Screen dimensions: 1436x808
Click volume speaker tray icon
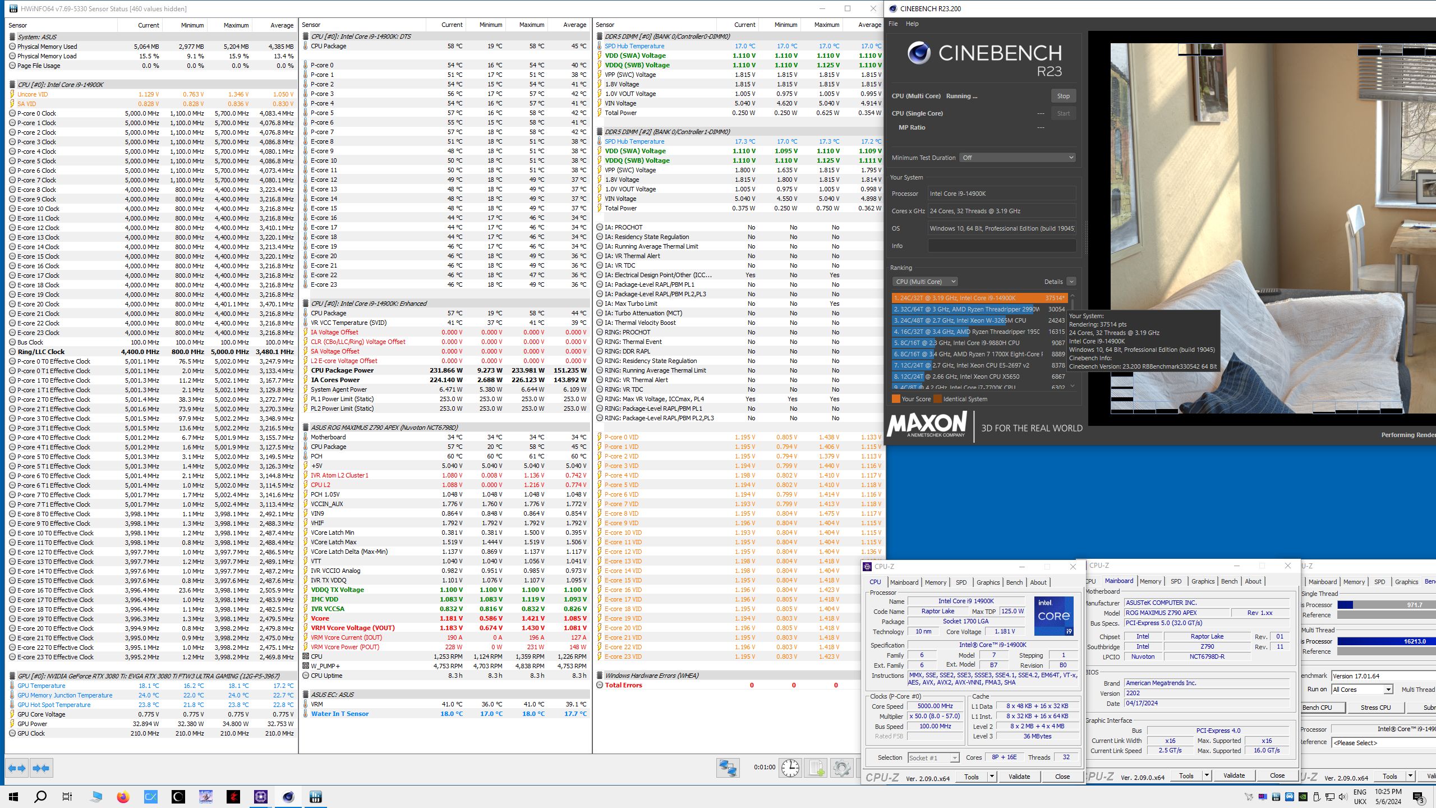[x=1342, y=797]
